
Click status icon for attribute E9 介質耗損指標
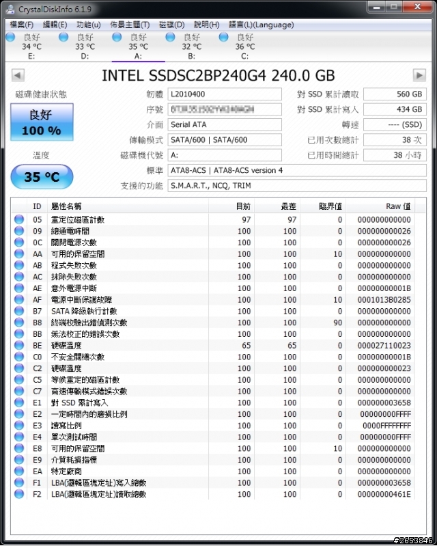(19, 460)
